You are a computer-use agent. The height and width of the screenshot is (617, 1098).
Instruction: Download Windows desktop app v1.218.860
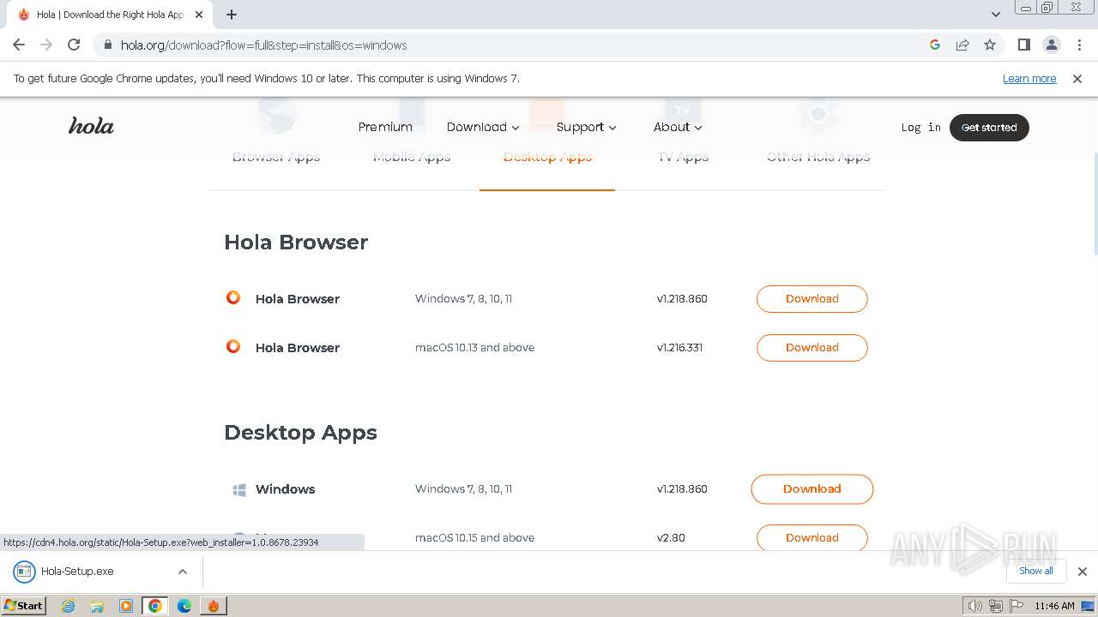pos(812,489)
